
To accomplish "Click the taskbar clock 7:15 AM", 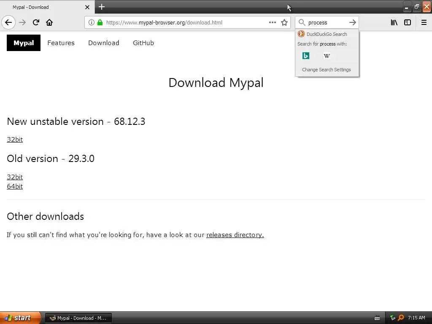I will (x=416, y=318).
